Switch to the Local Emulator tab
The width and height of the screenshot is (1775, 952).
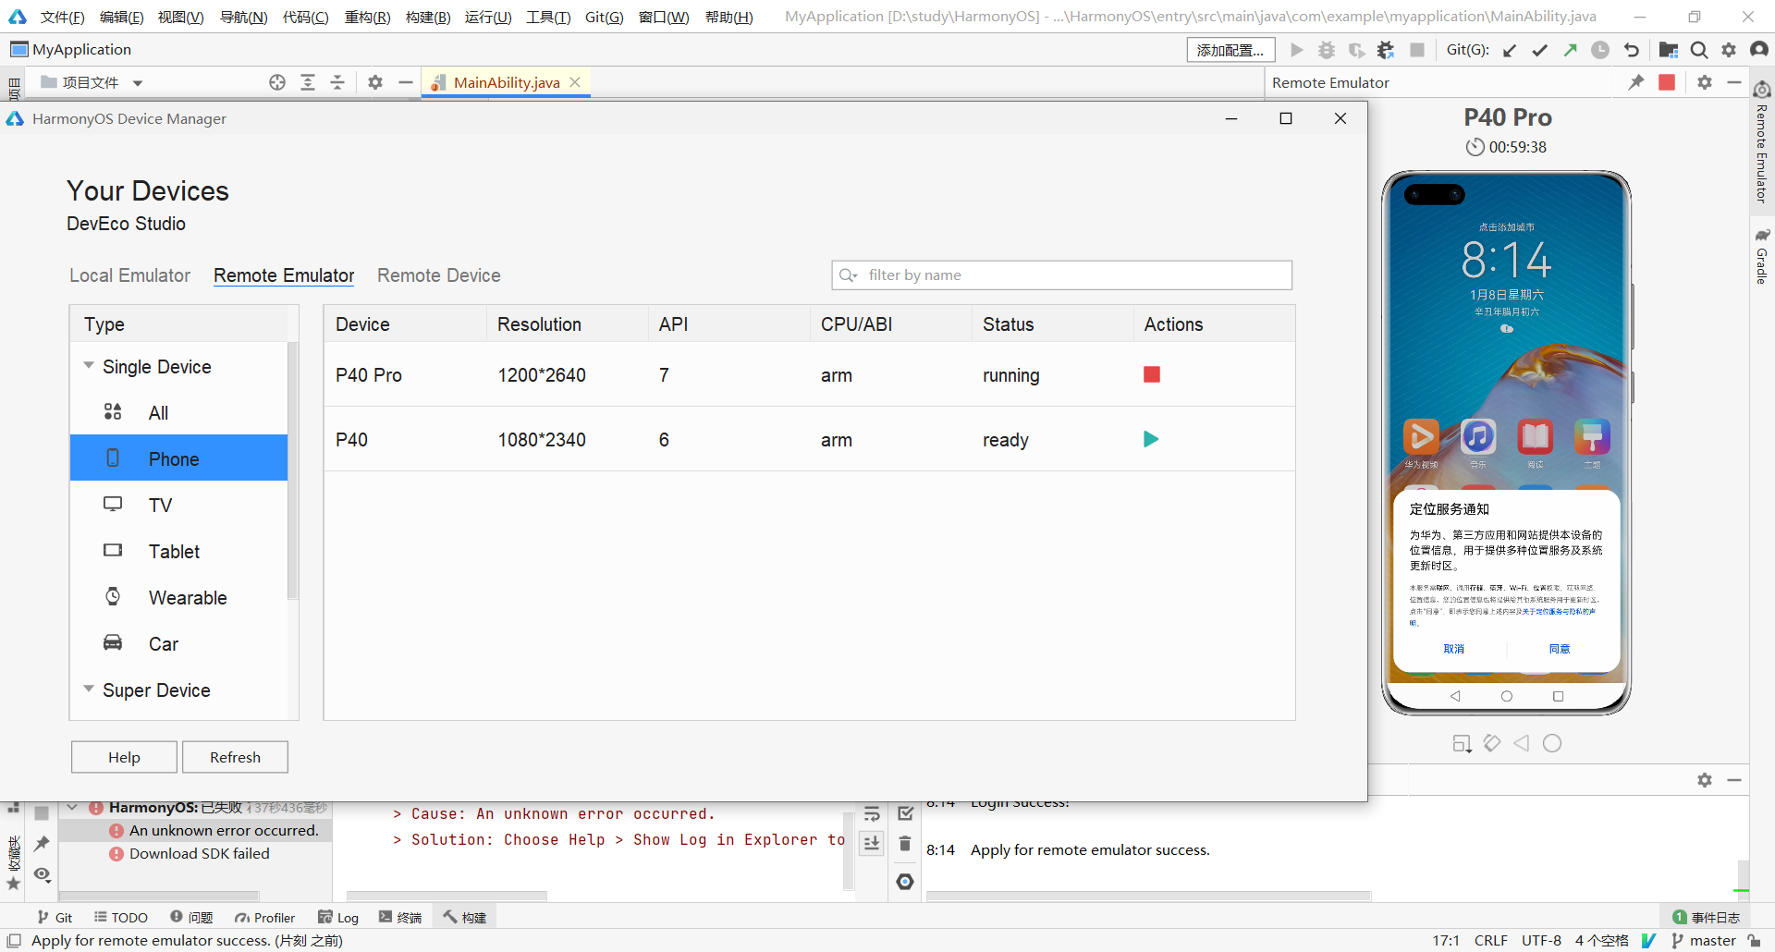pos(129,275)
